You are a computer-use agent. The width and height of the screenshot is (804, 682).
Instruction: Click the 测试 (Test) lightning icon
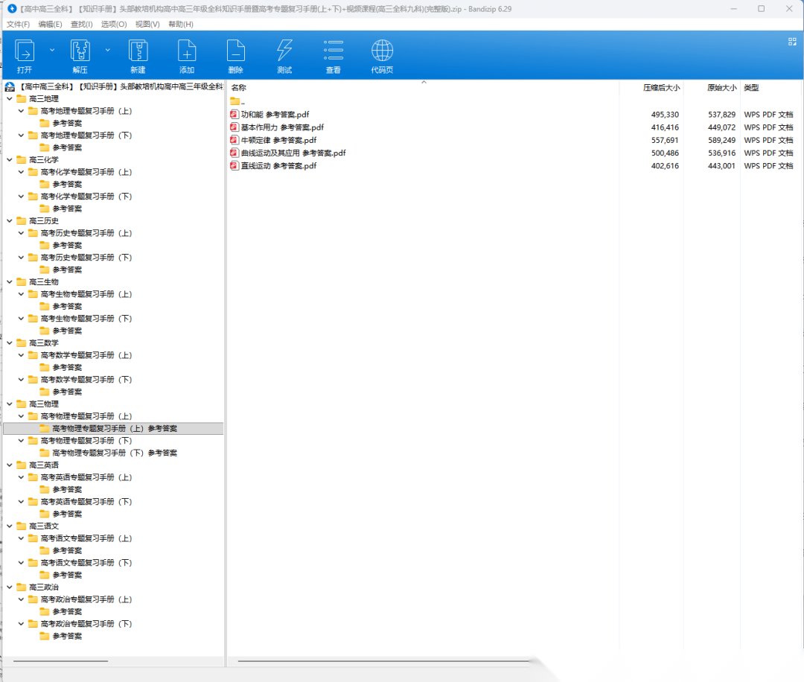[x=284, y=51]
